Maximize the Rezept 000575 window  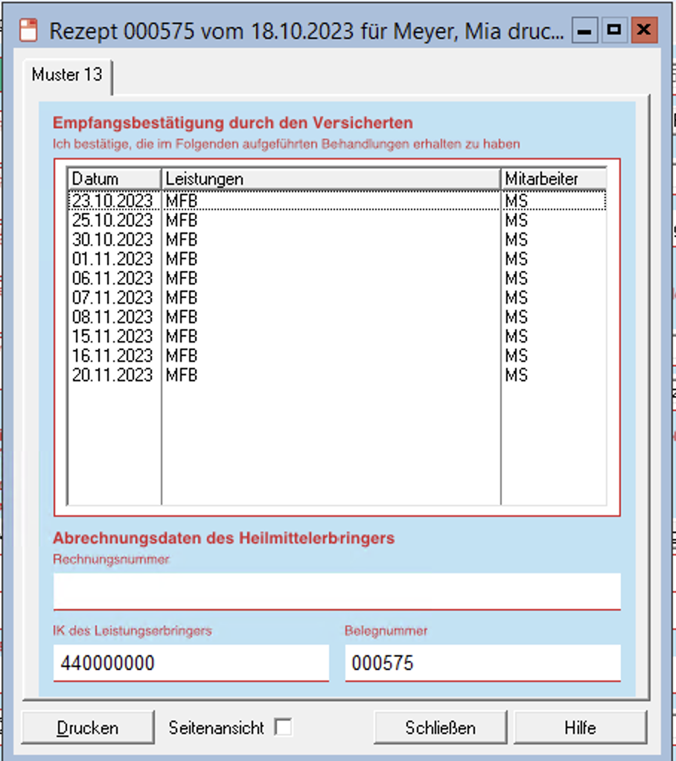(x=614, y=30)
